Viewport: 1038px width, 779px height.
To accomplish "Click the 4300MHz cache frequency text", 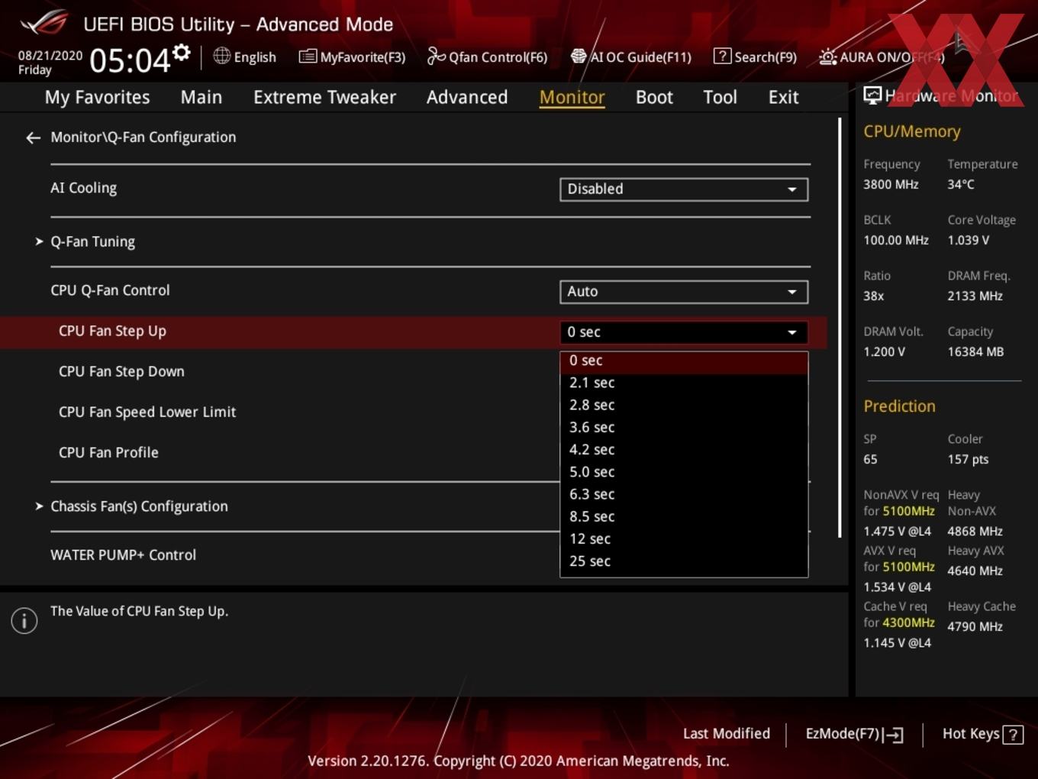I will (x=908, y=622).
